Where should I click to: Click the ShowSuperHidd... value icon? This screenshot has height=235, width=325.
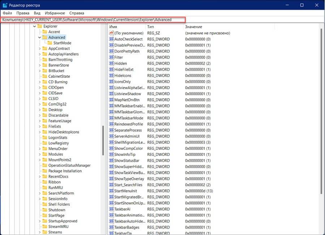tap(111, 167)
